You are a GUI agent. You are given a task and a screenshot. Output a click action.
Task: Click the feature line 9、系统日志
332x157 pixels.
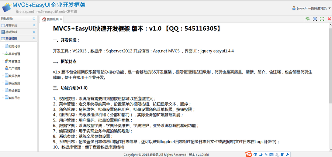(166, 142)
